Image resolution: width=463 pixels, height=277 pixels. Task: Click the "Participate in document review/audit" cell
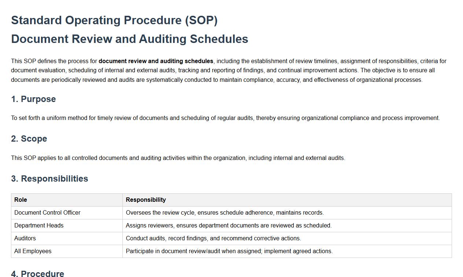tap(229, 251)
